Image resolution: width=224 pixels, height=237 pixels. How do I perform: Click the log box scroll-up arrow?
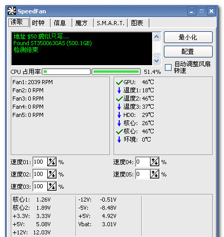[156, 37]
